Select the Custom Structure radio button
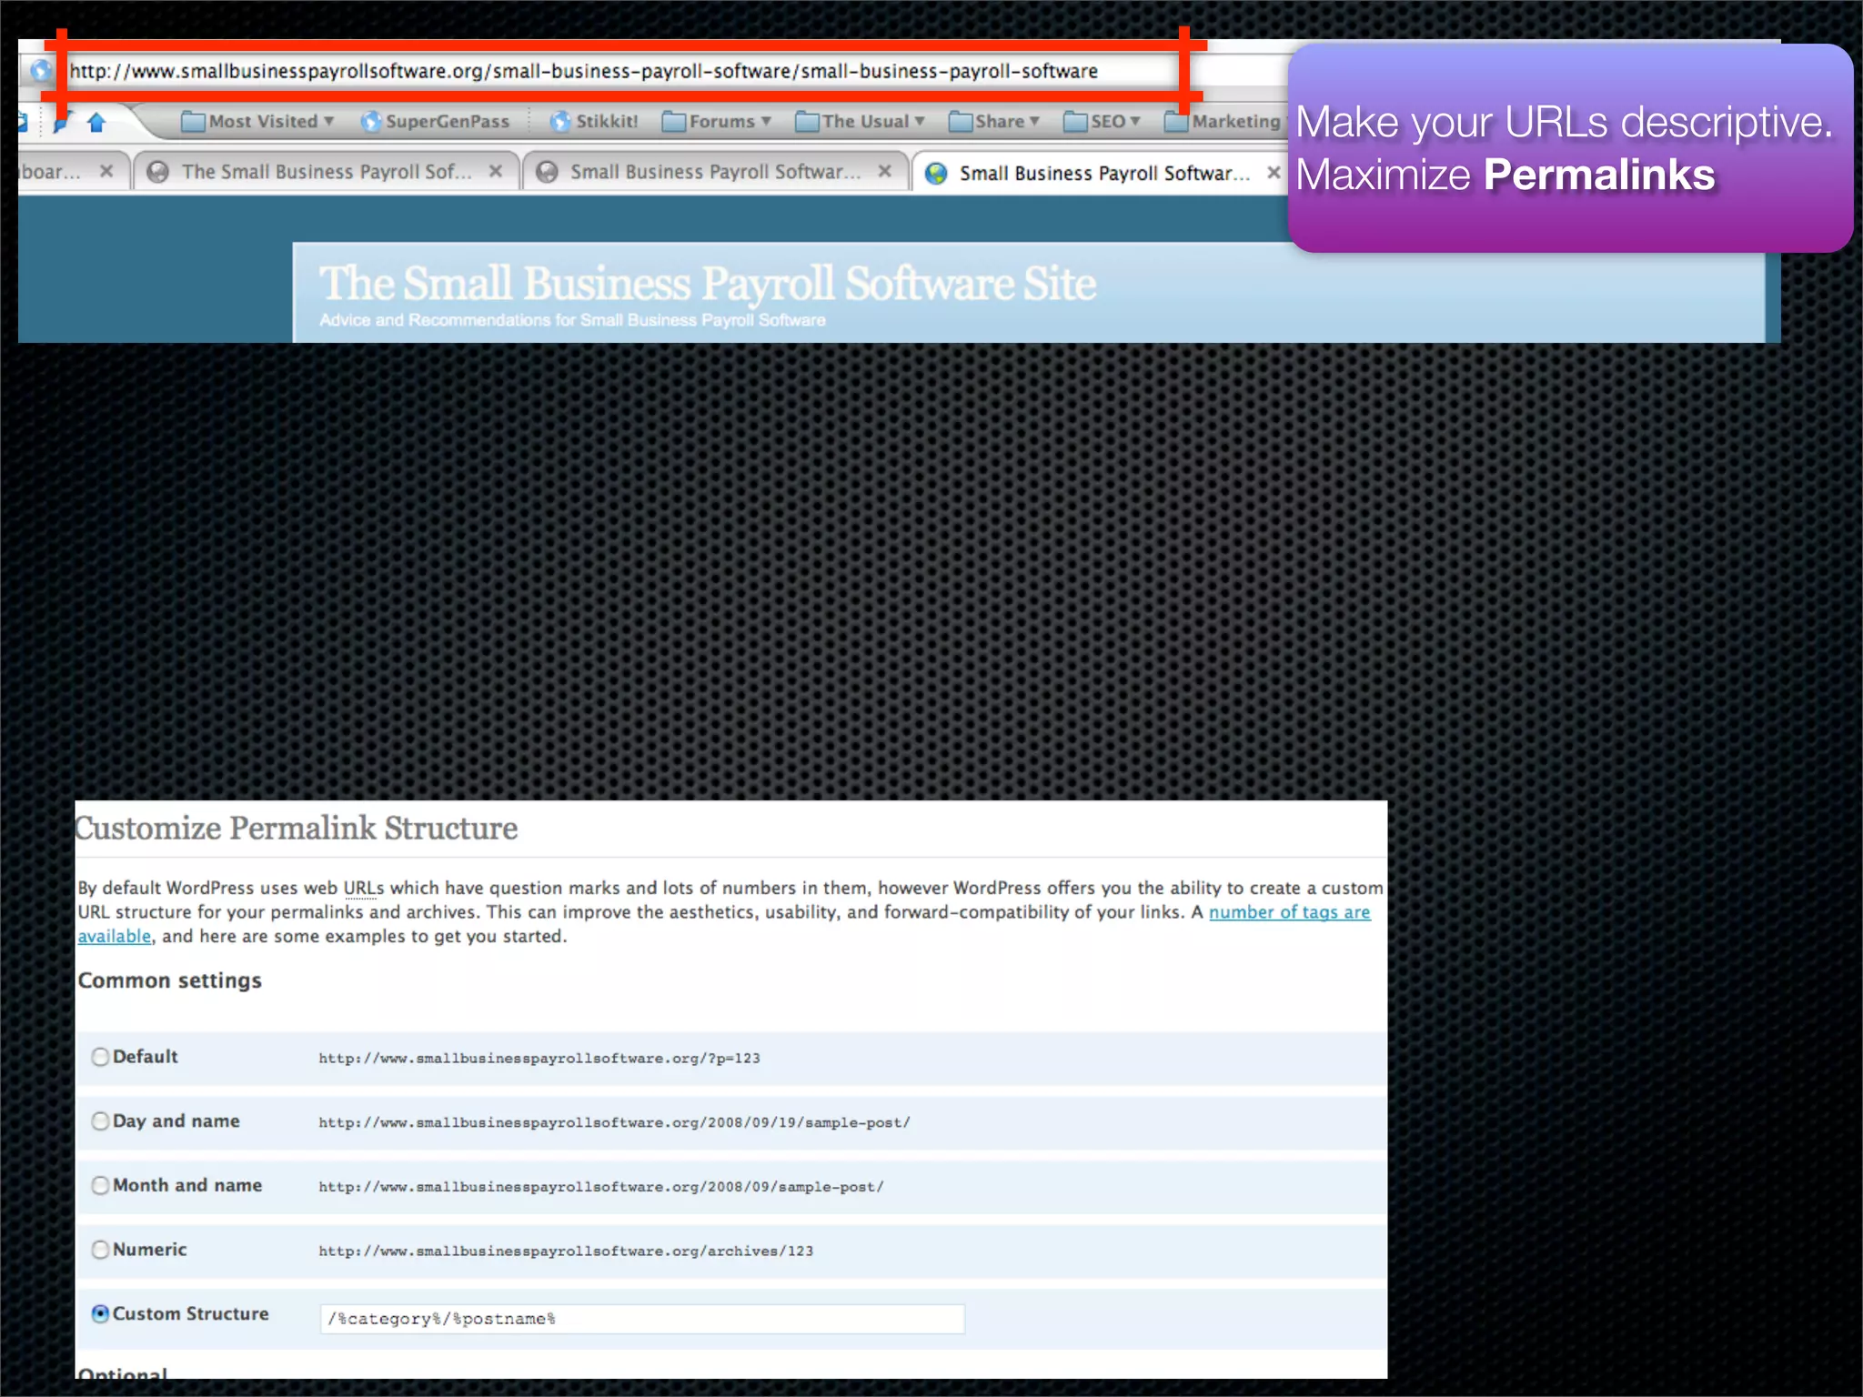Image resolution: width=1863 pixels, height=1397 pixels. tap(101, 1314)
